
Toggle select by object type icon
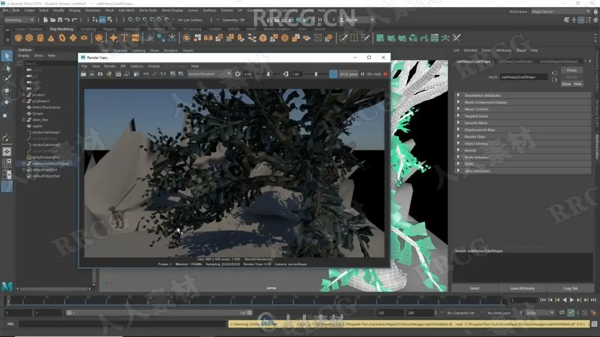coord(102,20)
